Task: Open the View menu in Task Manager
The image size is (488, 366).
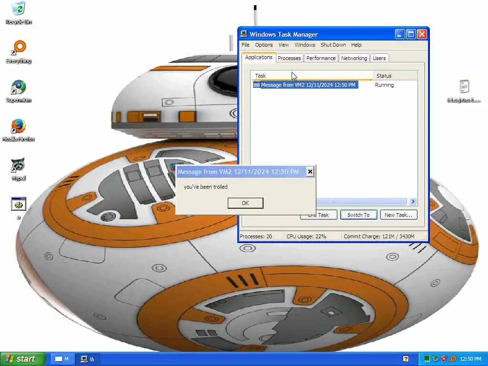Action: point(284,45)
